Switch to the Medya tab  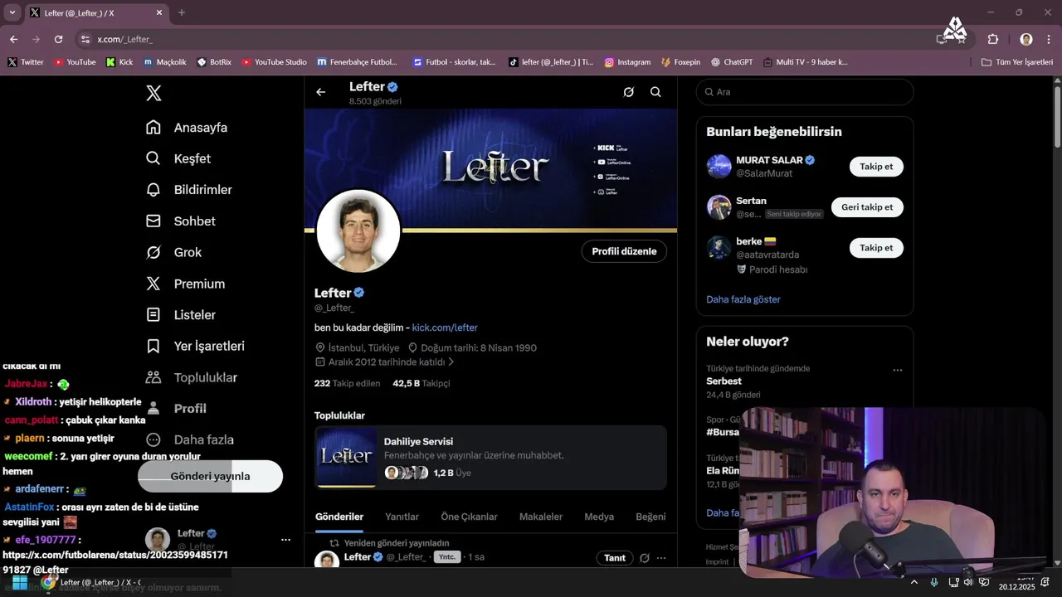tap(599, 517)
